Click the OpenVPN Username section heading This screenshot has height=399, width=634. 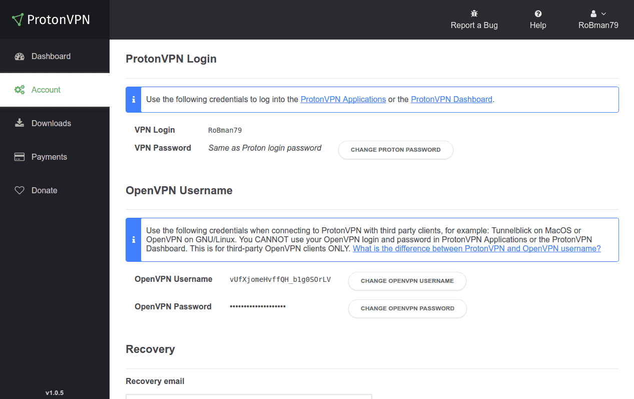point(179,191)
